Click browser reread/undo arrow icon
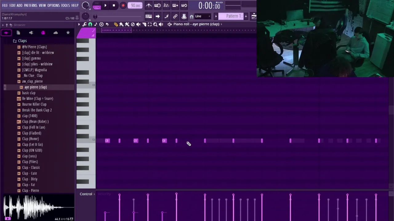The height and width of the screenshot is (221, 394). [x=11, y=25]
